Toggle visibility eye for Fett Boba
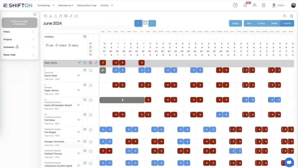Screen dimensions: 298x168 click(78, 120)
